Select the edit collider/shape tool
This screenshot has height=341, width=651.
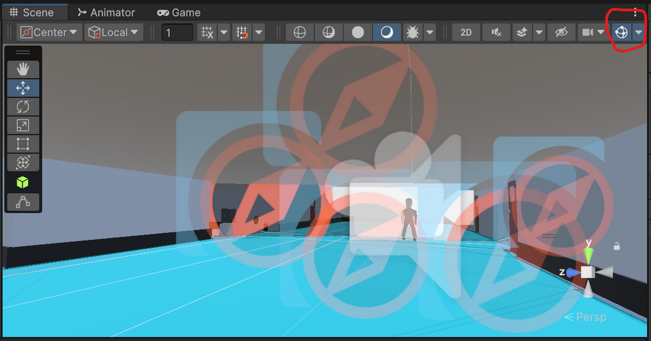[x=23, y=202]
